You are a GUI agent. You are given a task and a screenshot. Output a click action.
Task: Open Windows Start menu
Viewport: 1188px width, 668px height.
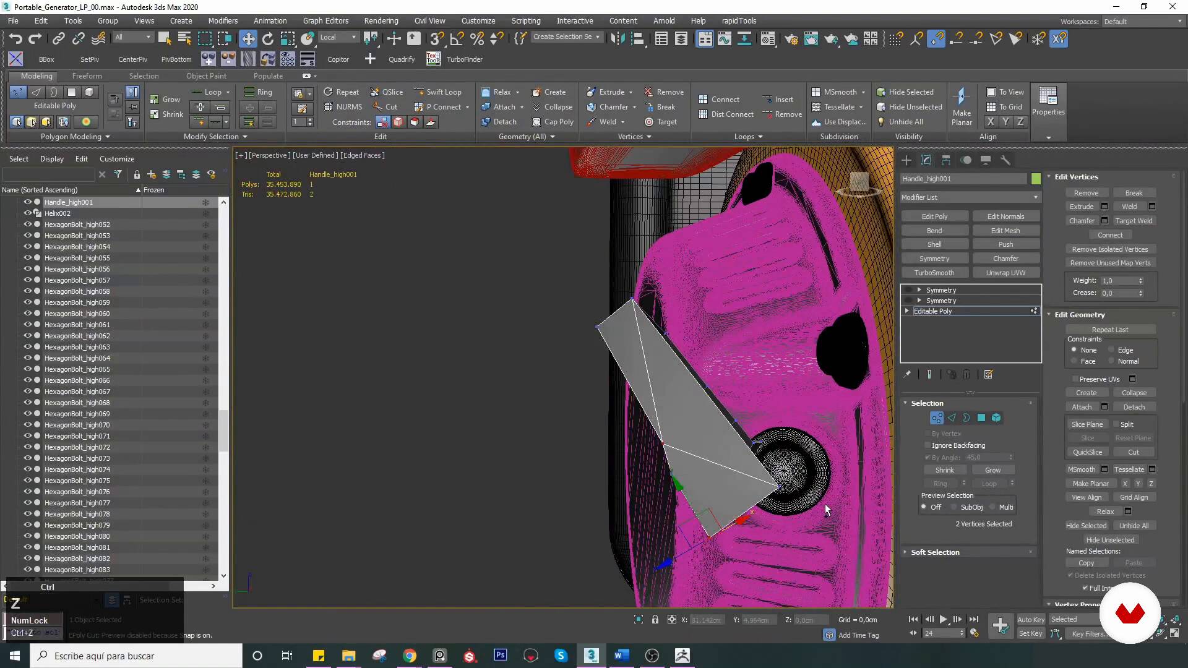[x=15, y=656]
